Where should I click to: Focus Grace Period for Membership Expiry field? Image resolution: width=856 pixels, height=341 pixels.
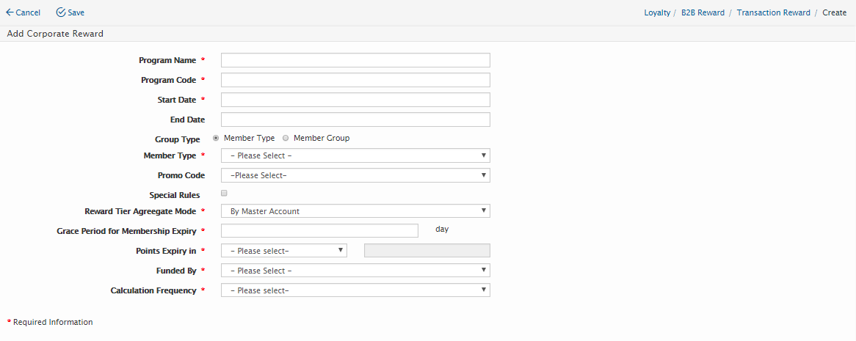(319, 230)
